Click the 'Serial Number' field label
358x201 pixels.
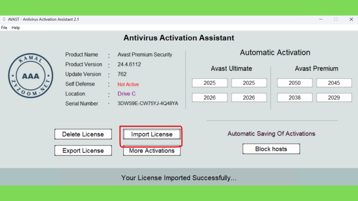pos(81,103)
